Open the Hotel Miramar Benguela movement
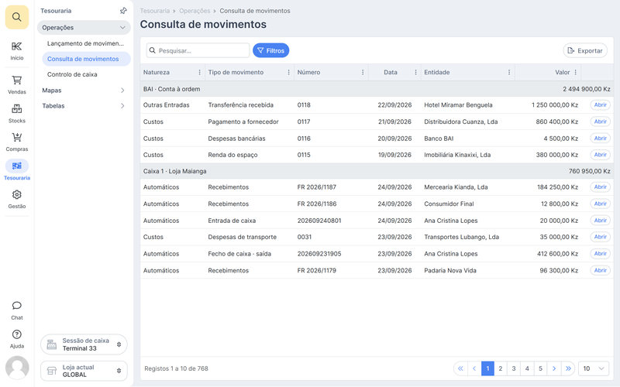Viewport: 620px width, 387px height. coord(600,105)
